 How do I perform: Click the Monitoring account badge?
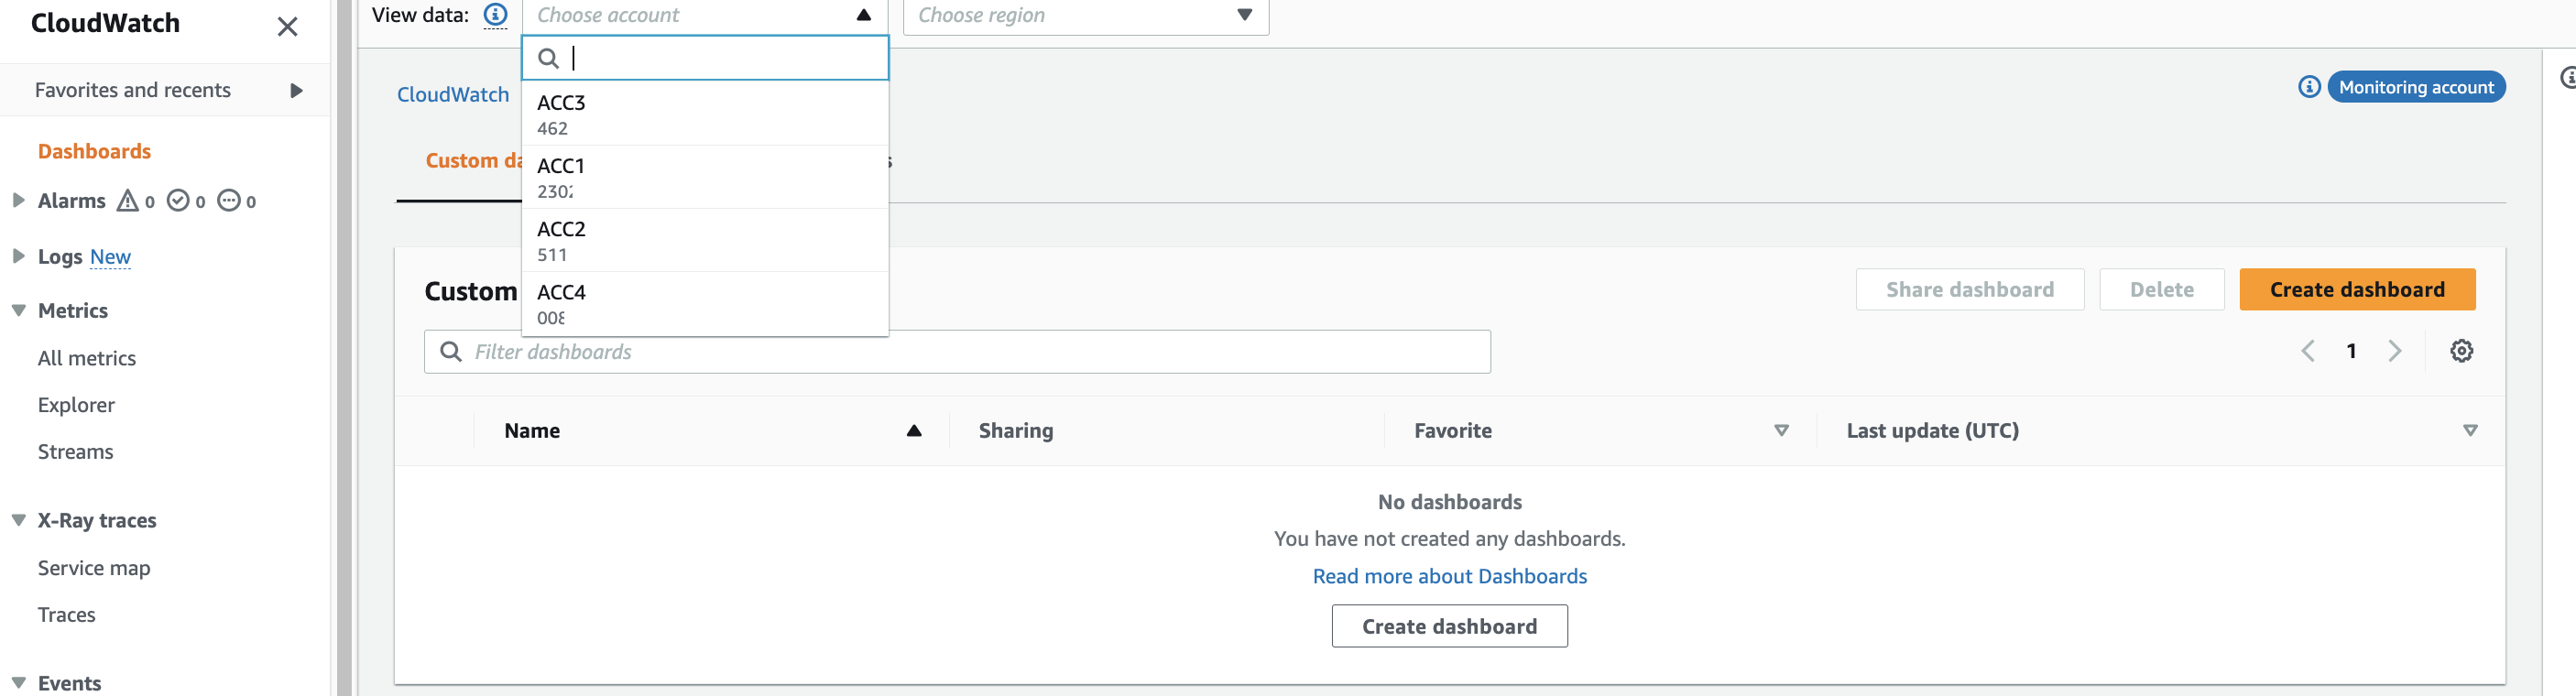(2415, 87)
